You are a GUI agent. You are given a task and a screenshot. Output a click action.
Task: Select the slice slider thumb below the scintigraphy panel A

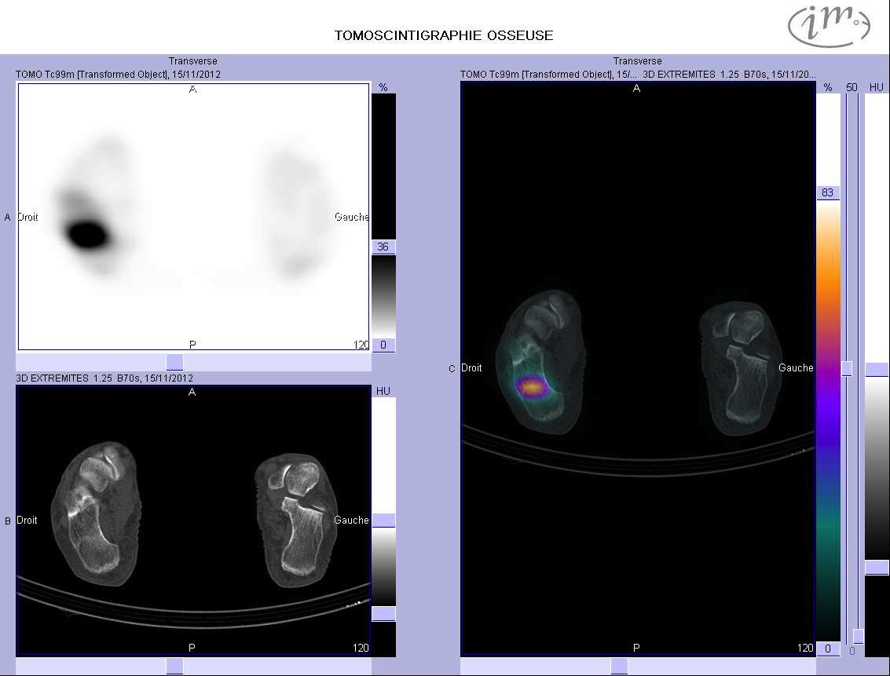coord(174,362)
